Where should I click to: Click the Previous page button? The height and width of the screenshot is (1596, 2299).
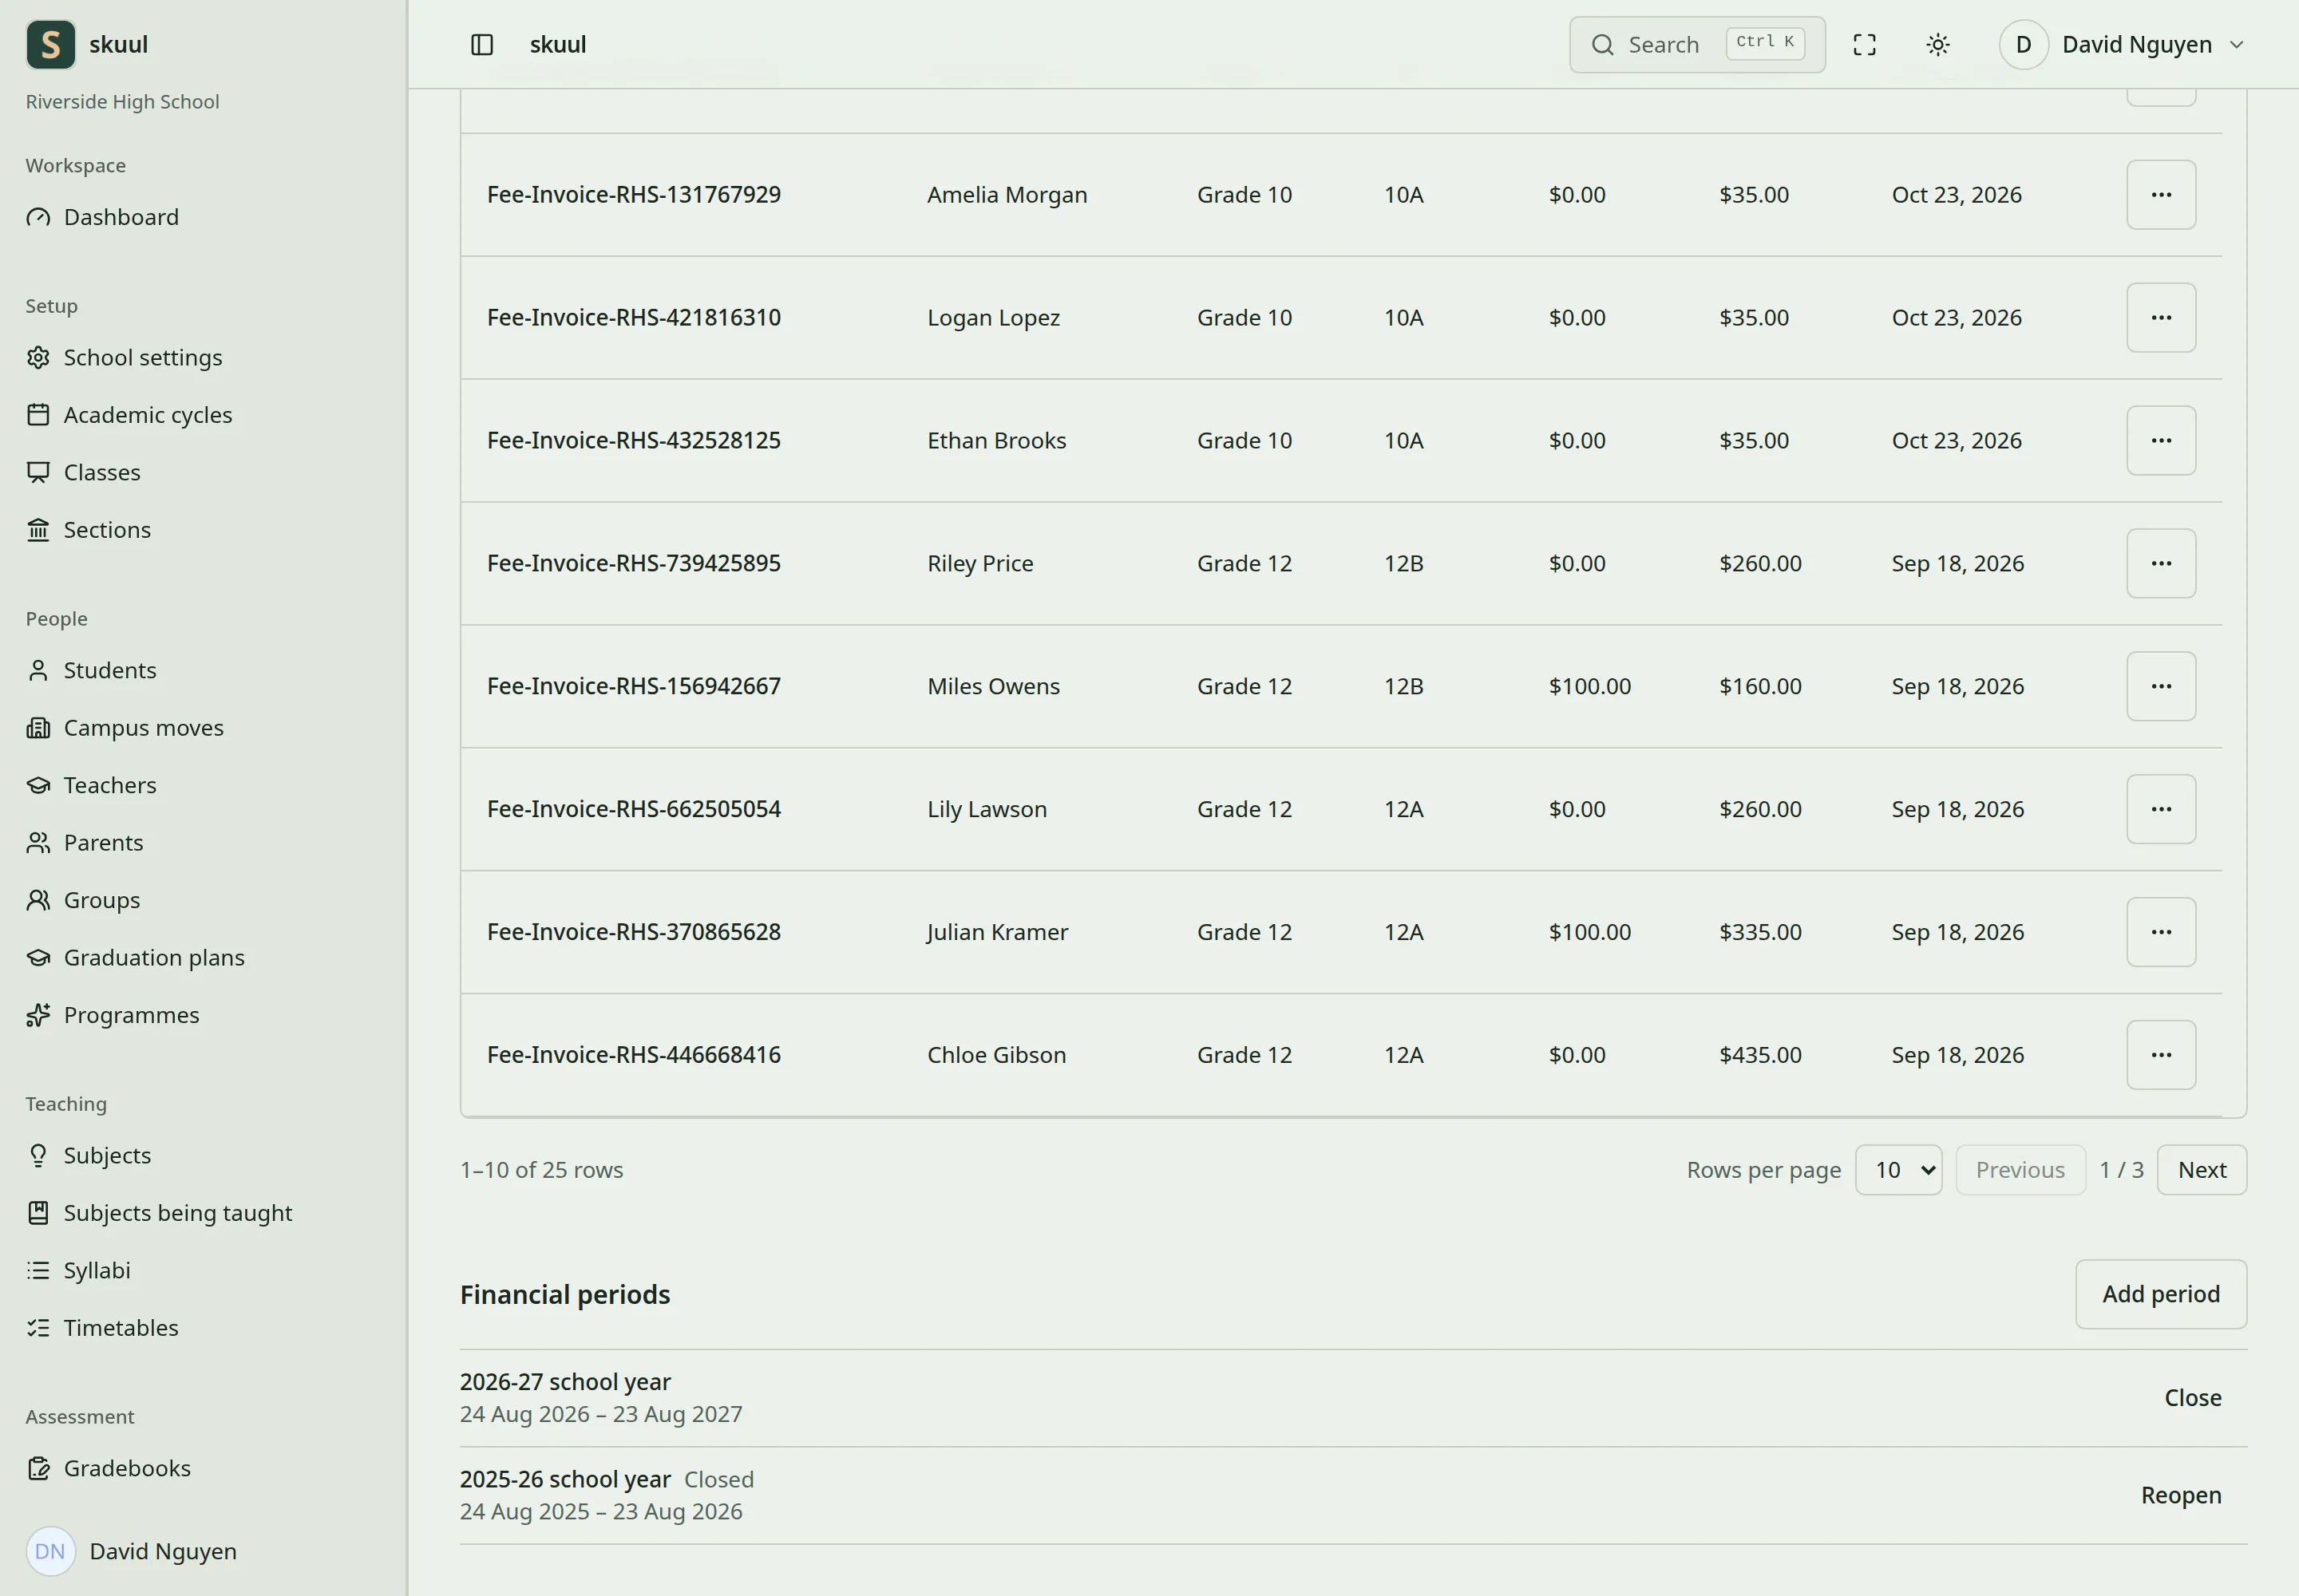point(2020,1170)
